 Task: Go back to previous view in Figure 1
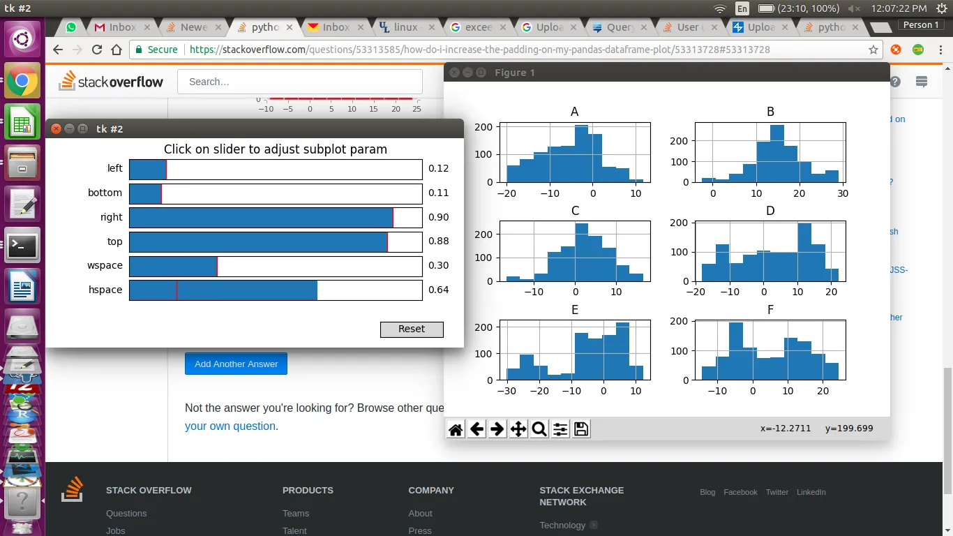[x=476, y=429]
